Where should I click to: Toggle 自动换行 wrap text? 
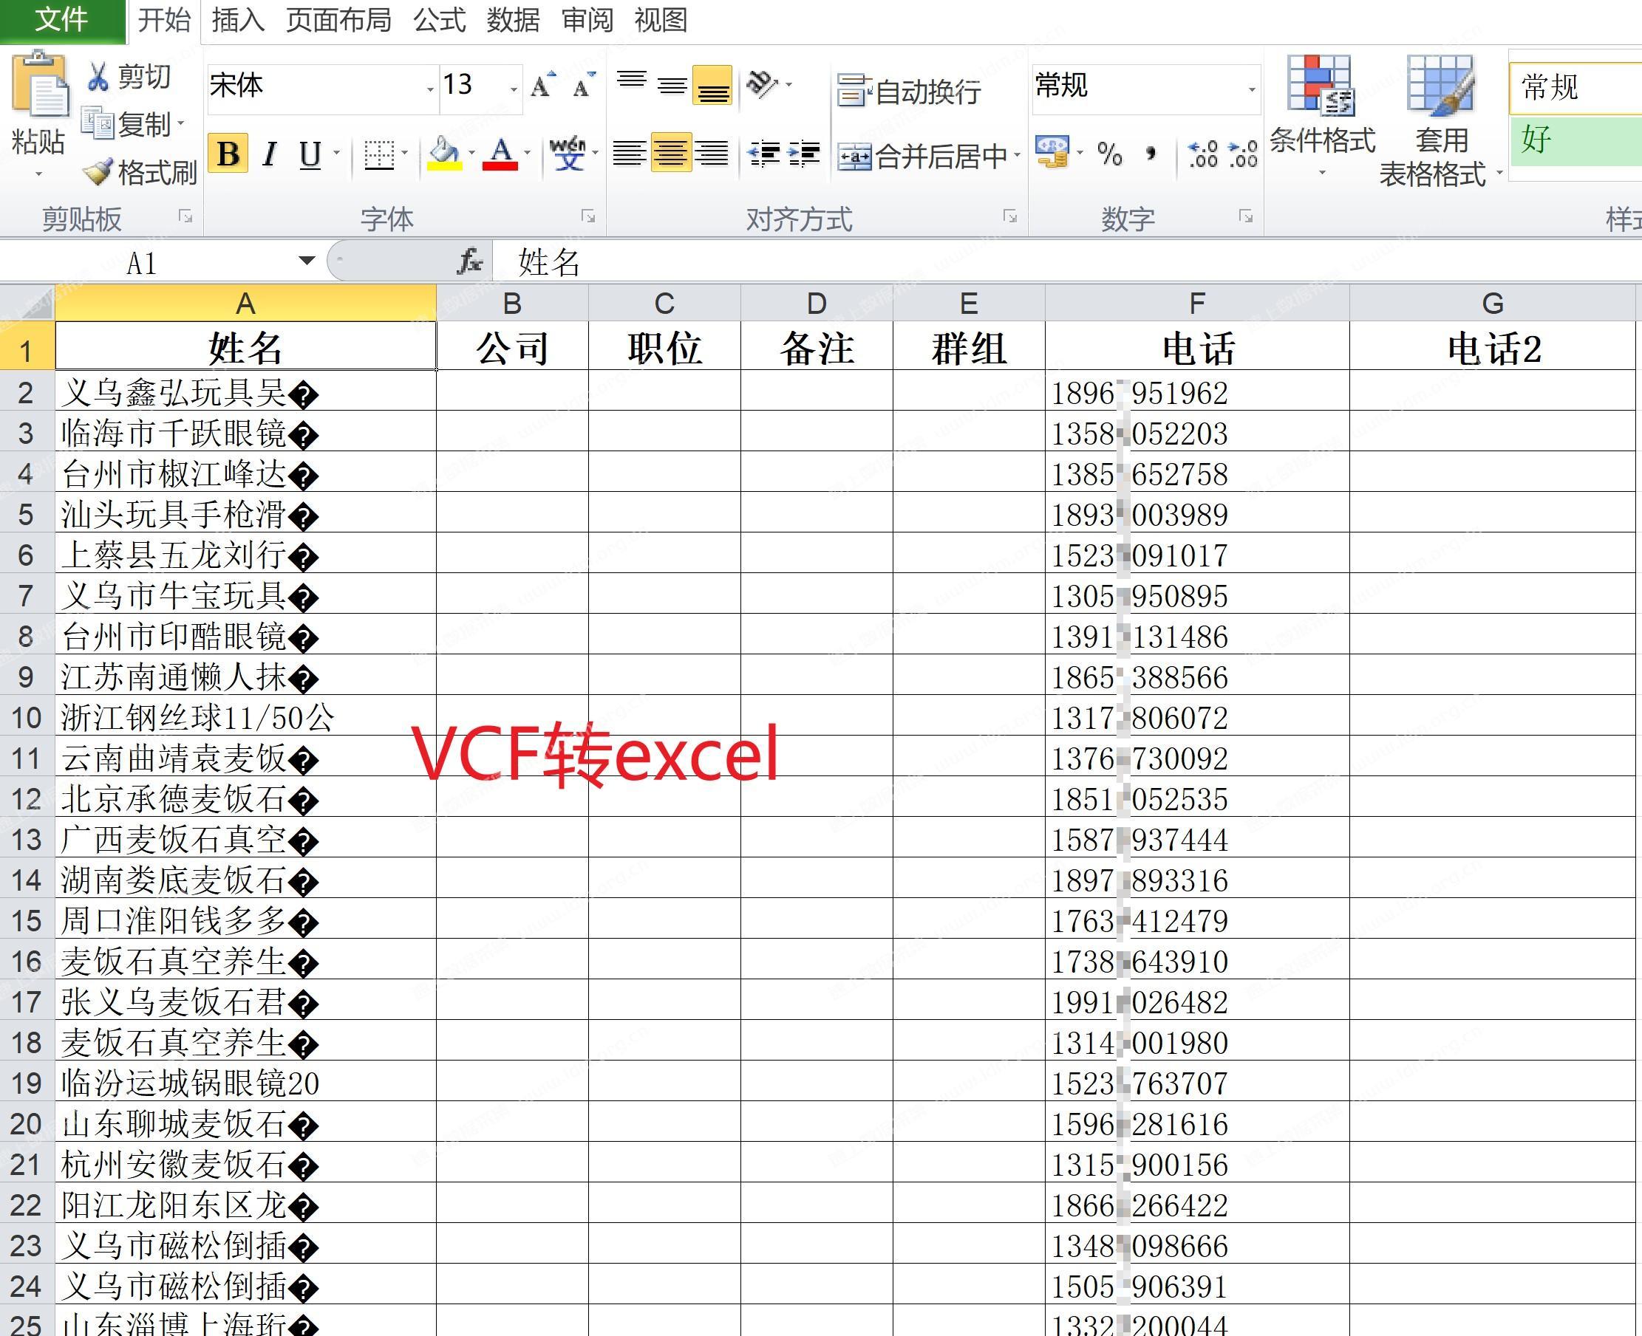909,92
